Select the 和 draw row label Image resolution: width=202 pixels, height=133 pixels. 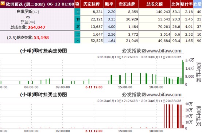pos(77,19)
